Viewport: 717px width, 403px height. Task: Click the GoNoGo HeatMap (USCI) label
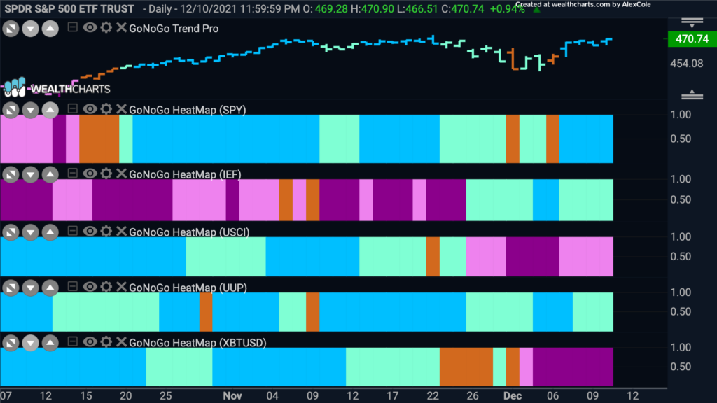pos(189,232)
